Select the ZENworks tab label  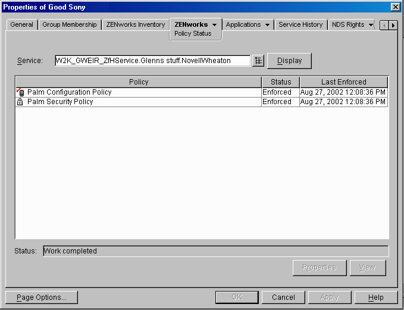pos(191,24)
